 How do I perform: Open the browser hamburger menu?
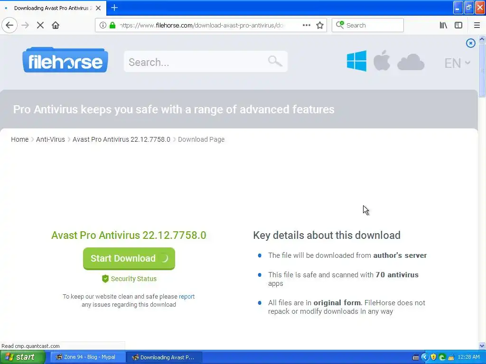pos(477,25)
